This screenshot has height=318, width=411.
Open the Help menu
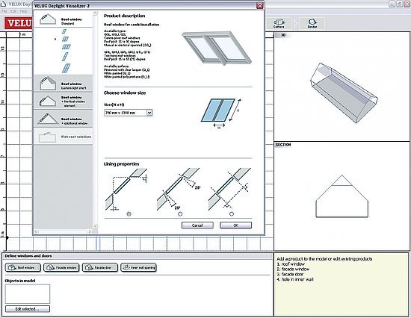pyautogui.click(x=24, y=11)
